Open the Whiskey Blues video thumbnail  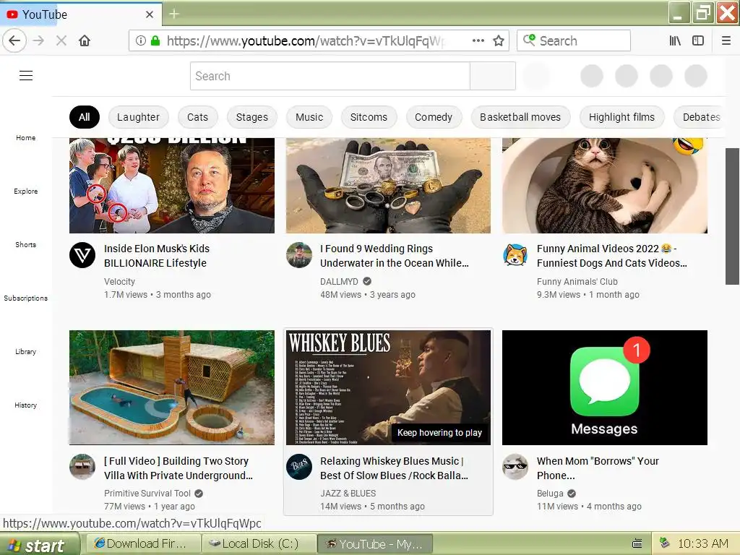point(388,387)
